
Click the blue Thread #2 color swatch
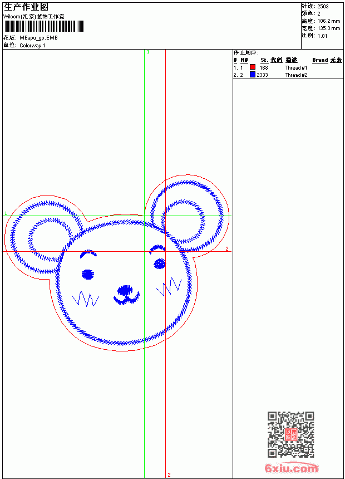tap(253, 74)
